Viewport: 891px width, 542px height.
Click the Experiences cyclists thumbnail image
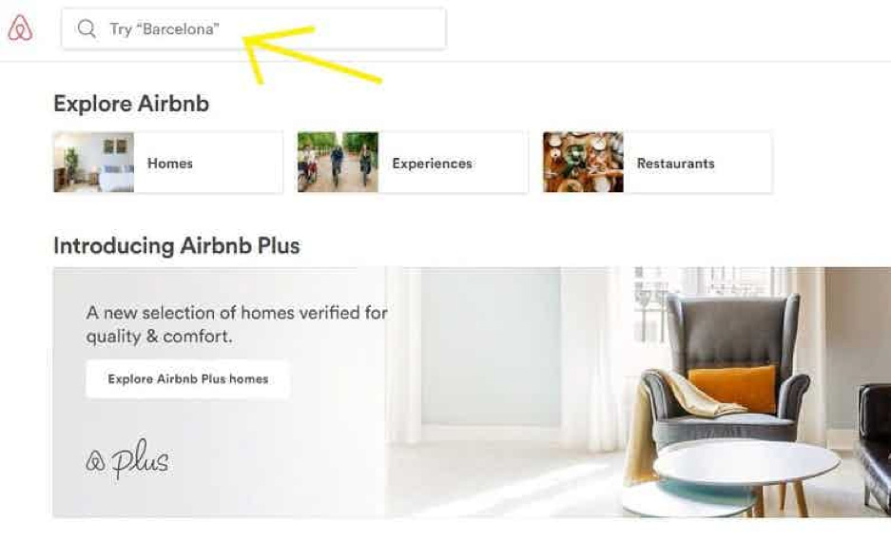tap(338, 163)
